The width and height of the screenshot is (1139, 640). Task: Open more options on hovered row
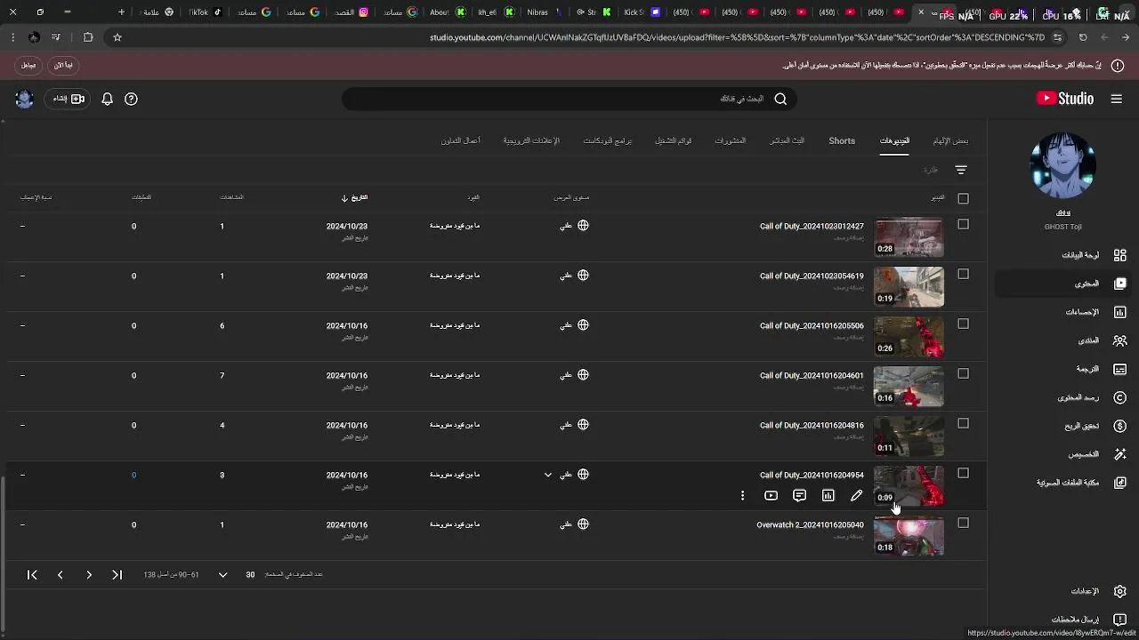tap(742, 496)
